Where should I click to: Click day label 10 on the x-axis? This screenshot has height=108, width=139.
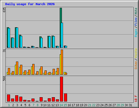coord(45,105)
